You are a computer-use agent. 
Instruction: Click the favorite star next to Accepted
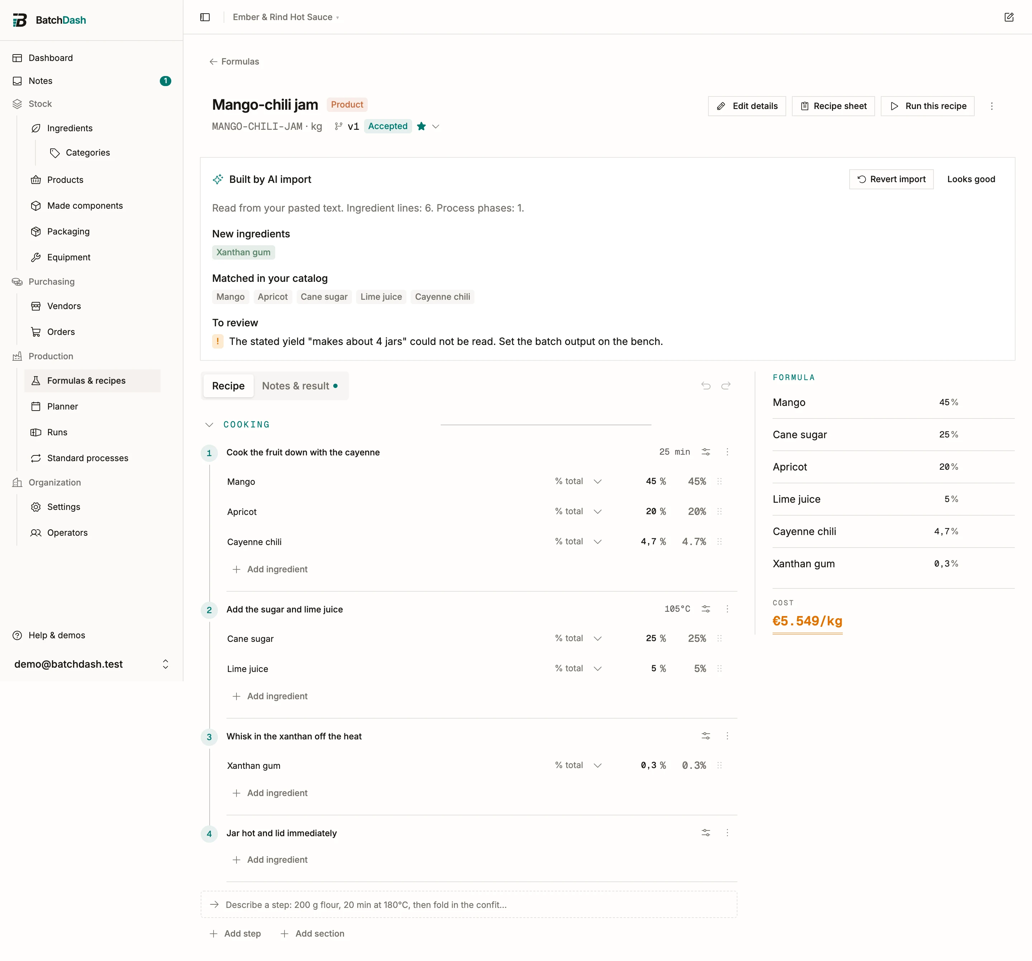point(421,126)
